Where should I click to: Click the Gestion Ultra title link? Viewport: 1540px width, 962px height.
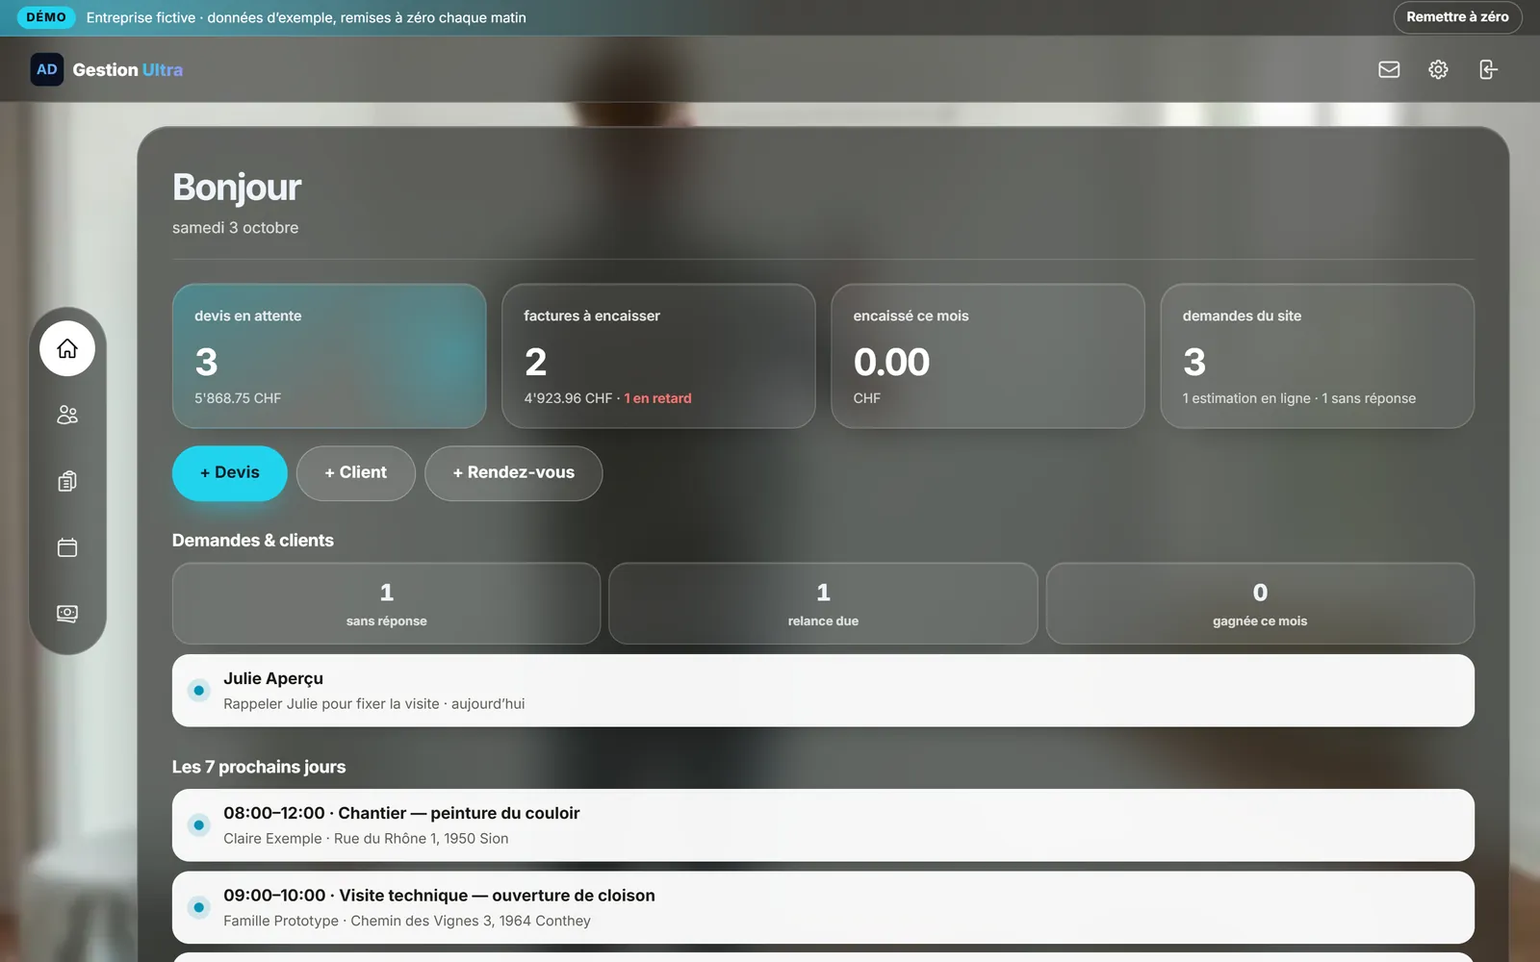128,70
